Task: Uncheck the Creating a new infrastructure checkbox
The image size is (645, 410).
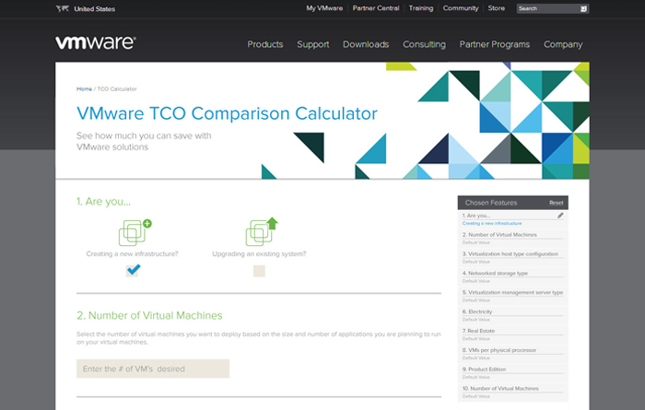Action: [133, 271]
